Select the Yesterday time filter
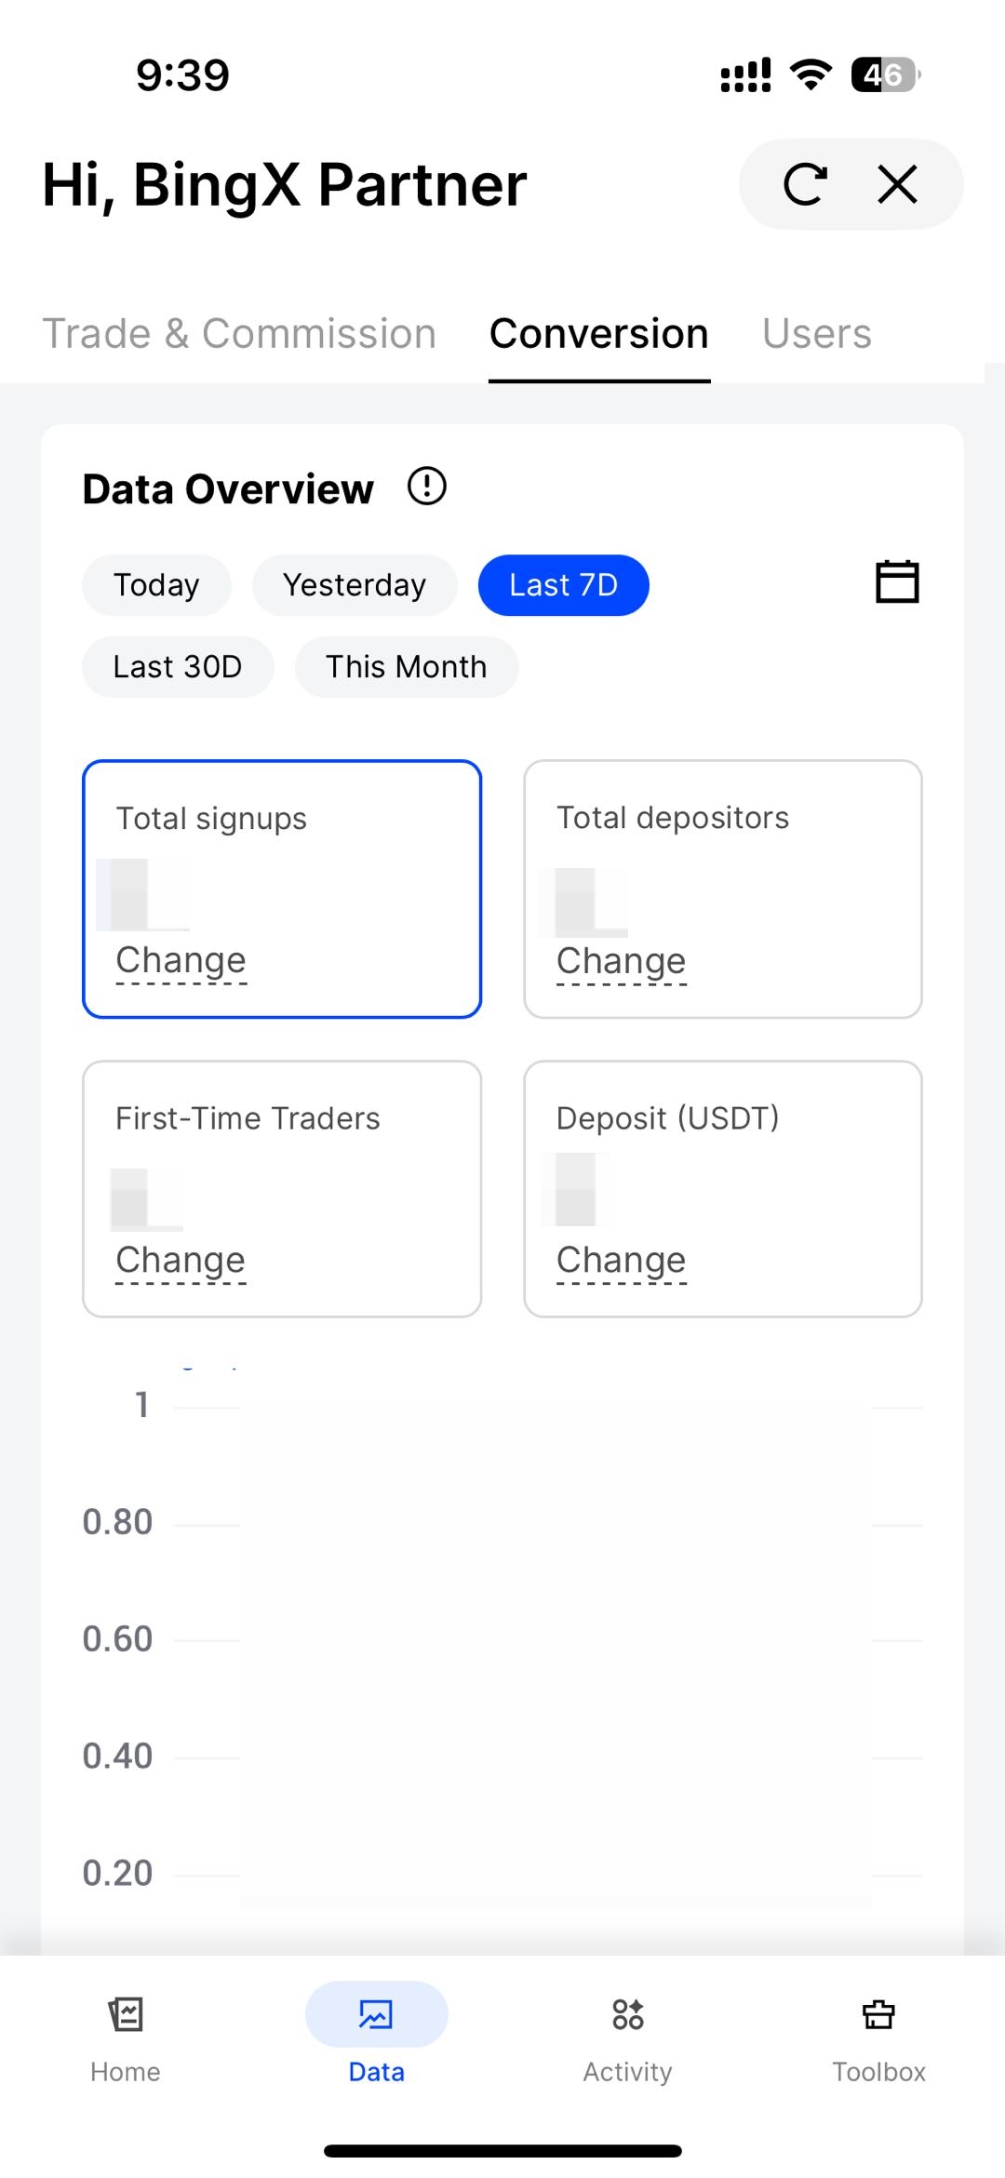Screen dimensions: 1005x2178 tap(355, 585)
